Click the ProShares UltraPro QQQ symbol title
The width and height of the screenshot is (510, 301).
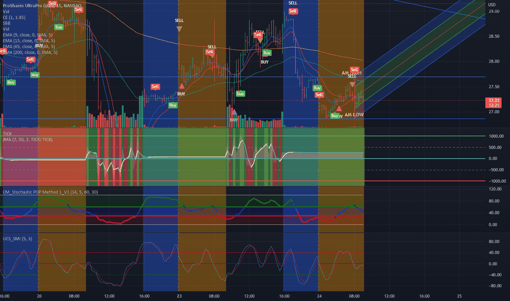point(42,5)
